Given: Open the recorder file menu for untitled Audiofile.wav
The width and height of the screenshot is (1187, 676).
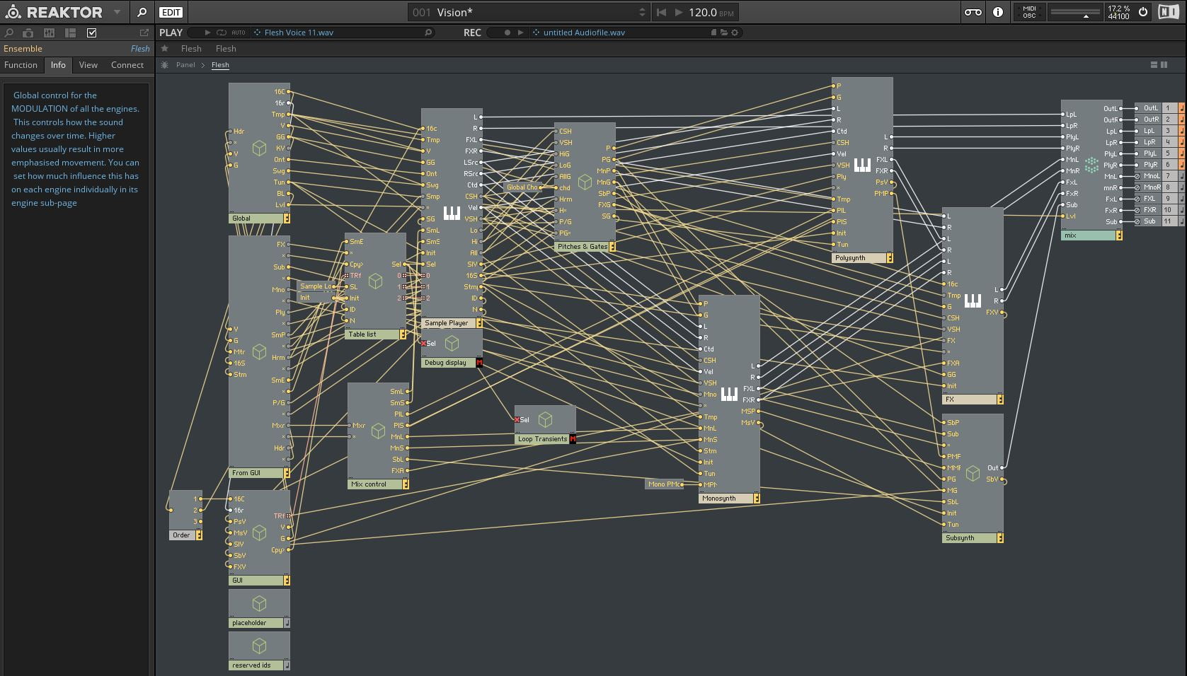Looking at the screenshot, I should (537, 33).
